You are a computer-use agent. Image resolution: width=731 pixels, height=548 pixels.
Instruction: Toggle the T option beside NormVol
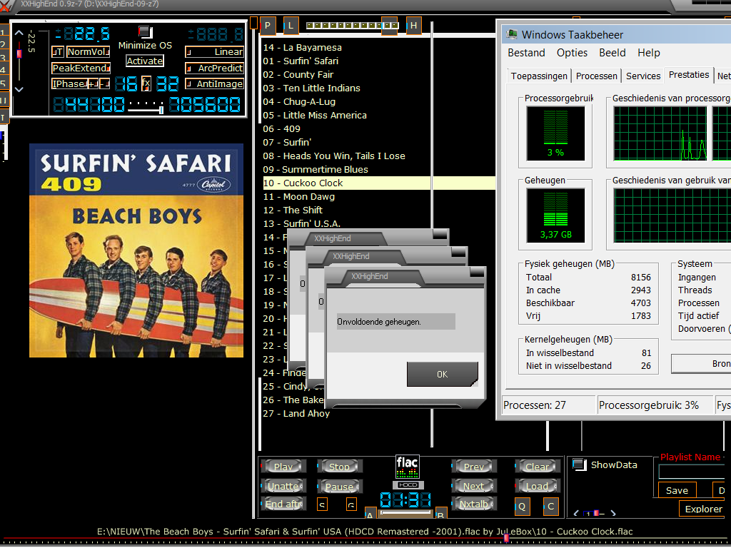[58, 51]
